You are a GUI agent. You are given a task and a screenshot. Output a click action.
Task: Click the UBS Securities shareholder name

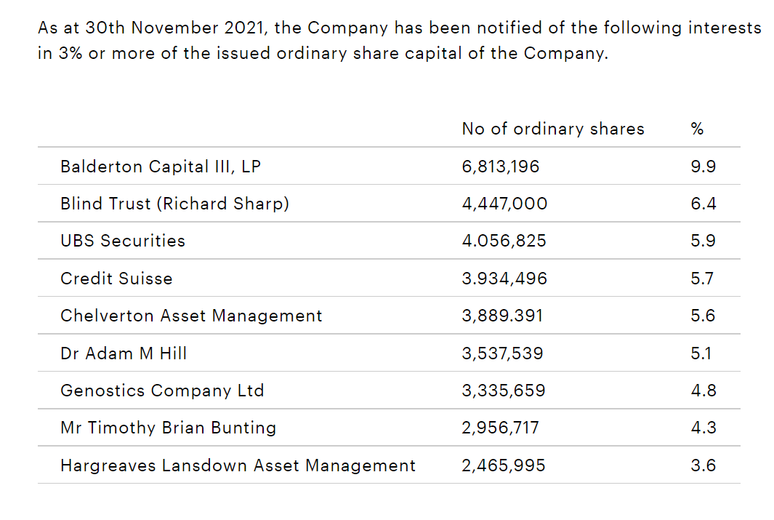(x=122, y=241)
